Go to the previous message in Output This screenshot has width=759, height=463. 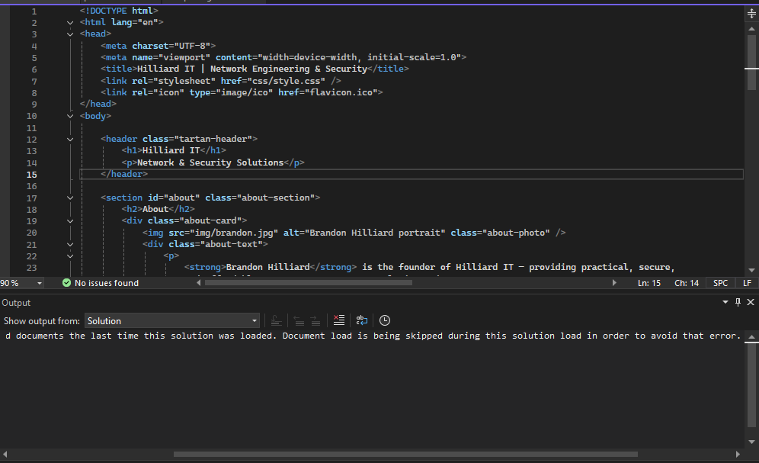tap(298, 320)
